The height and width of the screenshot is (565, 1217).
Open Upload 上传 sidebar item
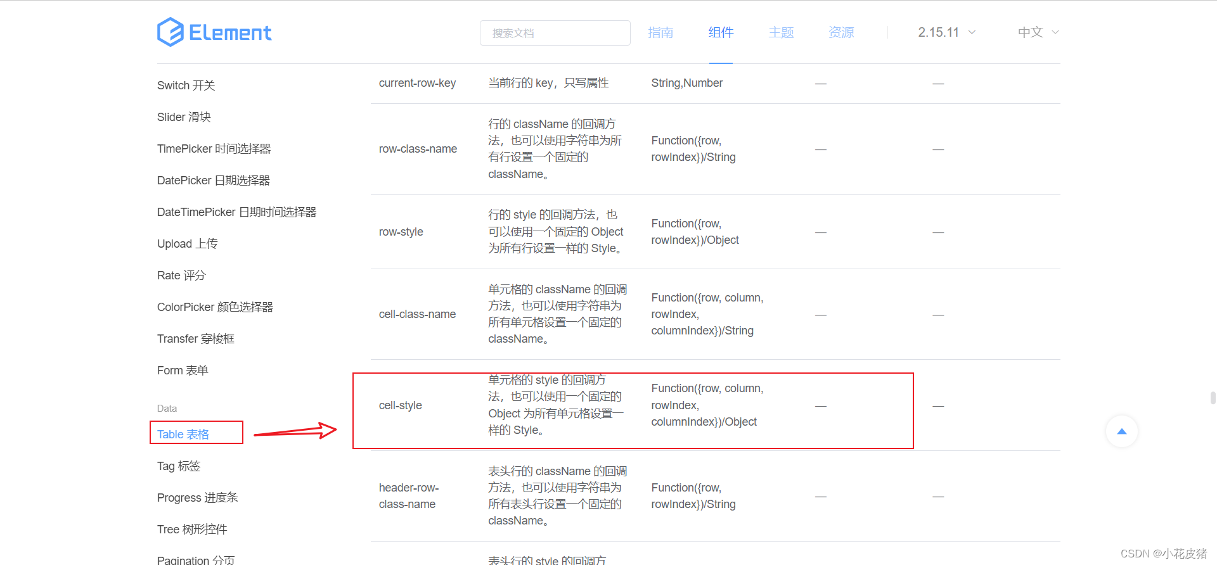[x=188, y=244]
